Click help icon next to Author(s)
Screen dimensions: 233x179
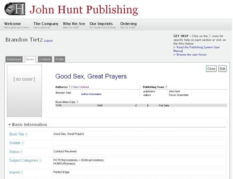coord(69,87)
